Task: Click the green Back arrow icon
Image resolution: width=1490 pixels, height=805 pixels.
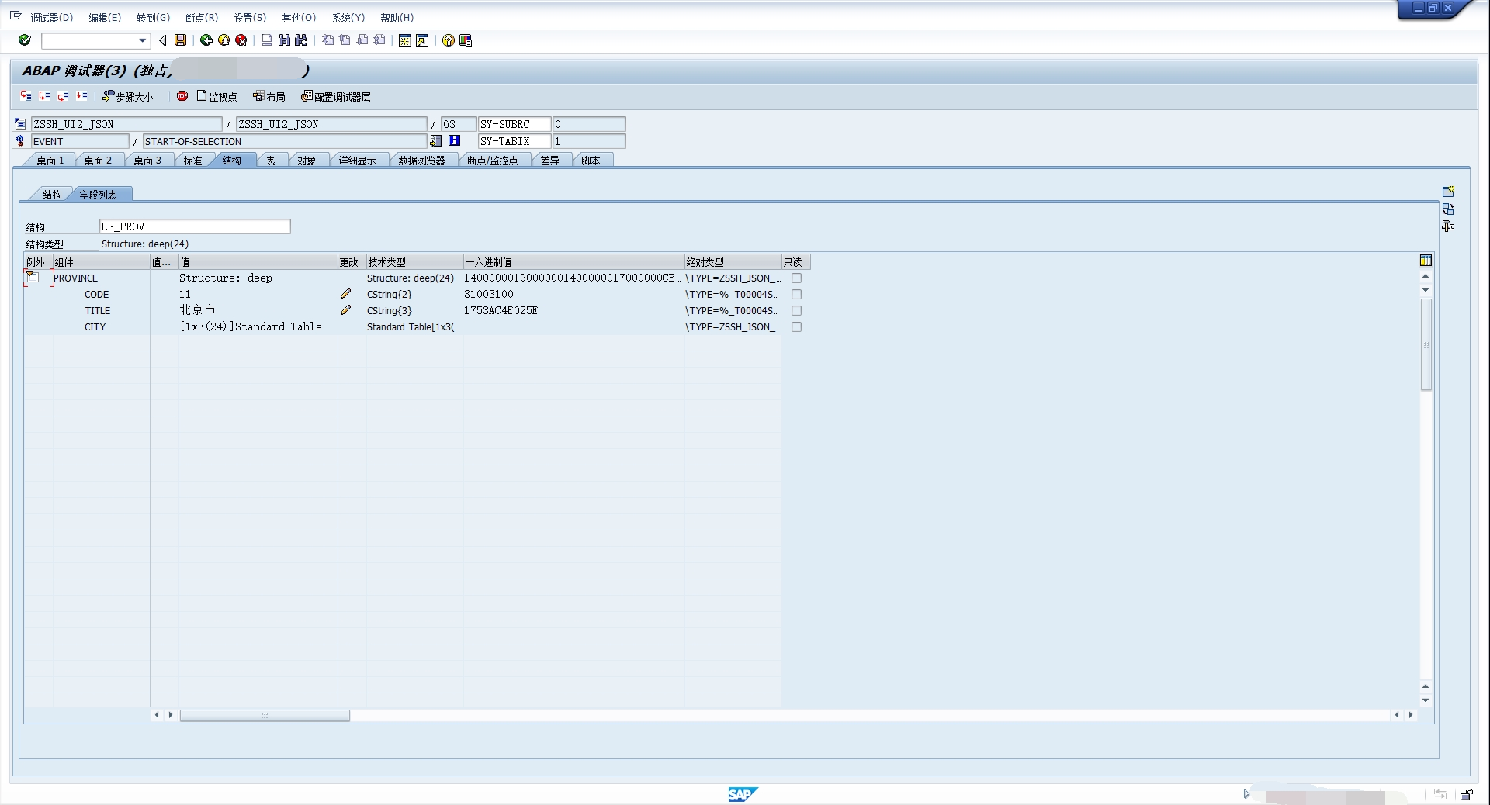Action: click(206, 40)
